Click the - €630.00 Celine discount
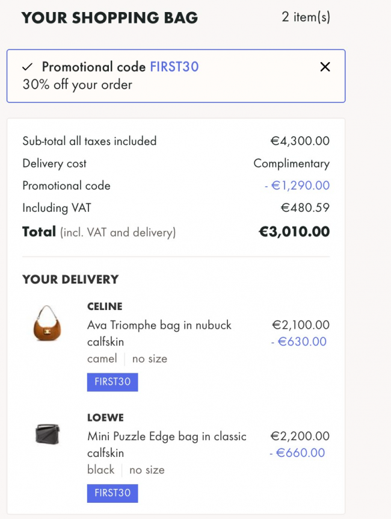The image size is (391, 519). [298, 342]
